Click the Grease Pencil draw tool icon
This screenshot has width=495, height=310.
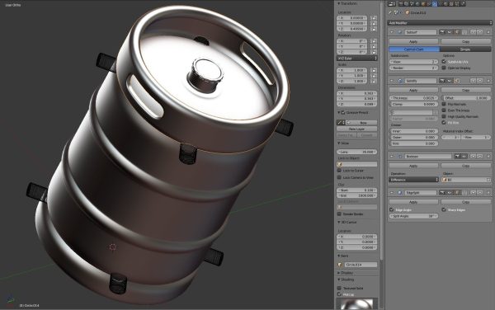coord(341,122)
